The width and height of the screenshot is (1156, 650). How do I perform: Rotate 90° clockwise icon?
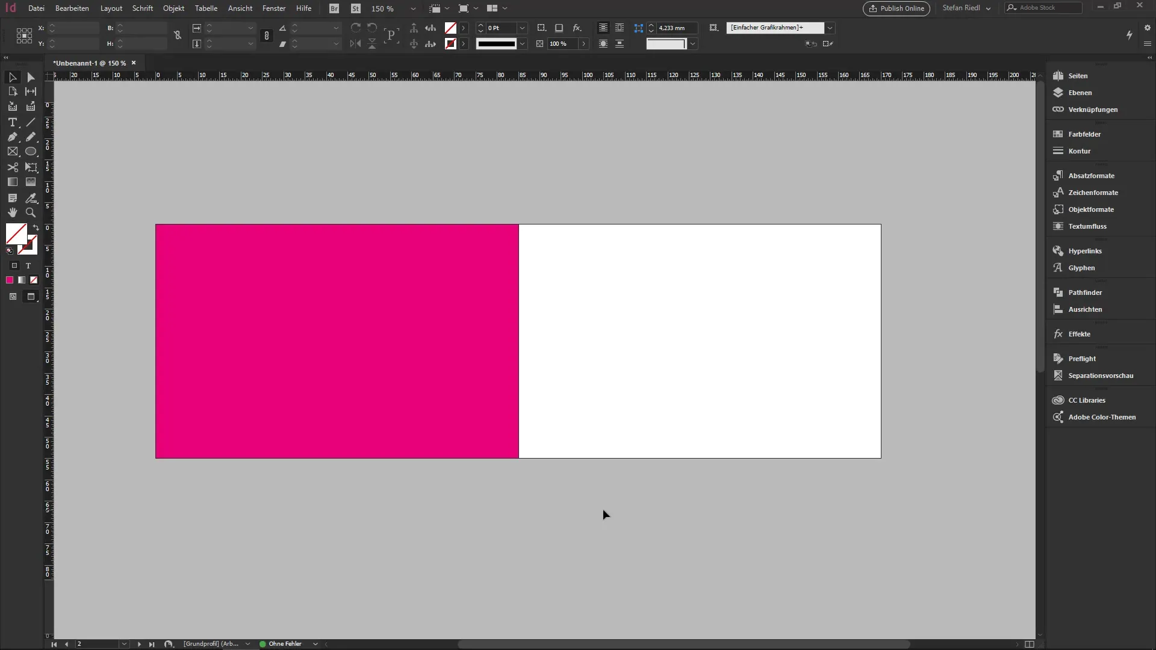point(356,28)
